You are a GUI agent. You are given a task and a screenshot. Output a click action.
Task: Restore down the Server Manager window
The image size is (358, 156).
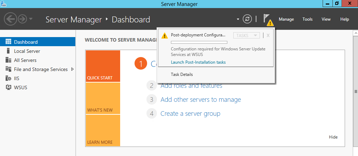click(x=337, y=3)
